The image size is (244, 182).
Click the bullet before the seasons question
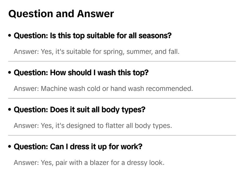(x=10, y=36)
